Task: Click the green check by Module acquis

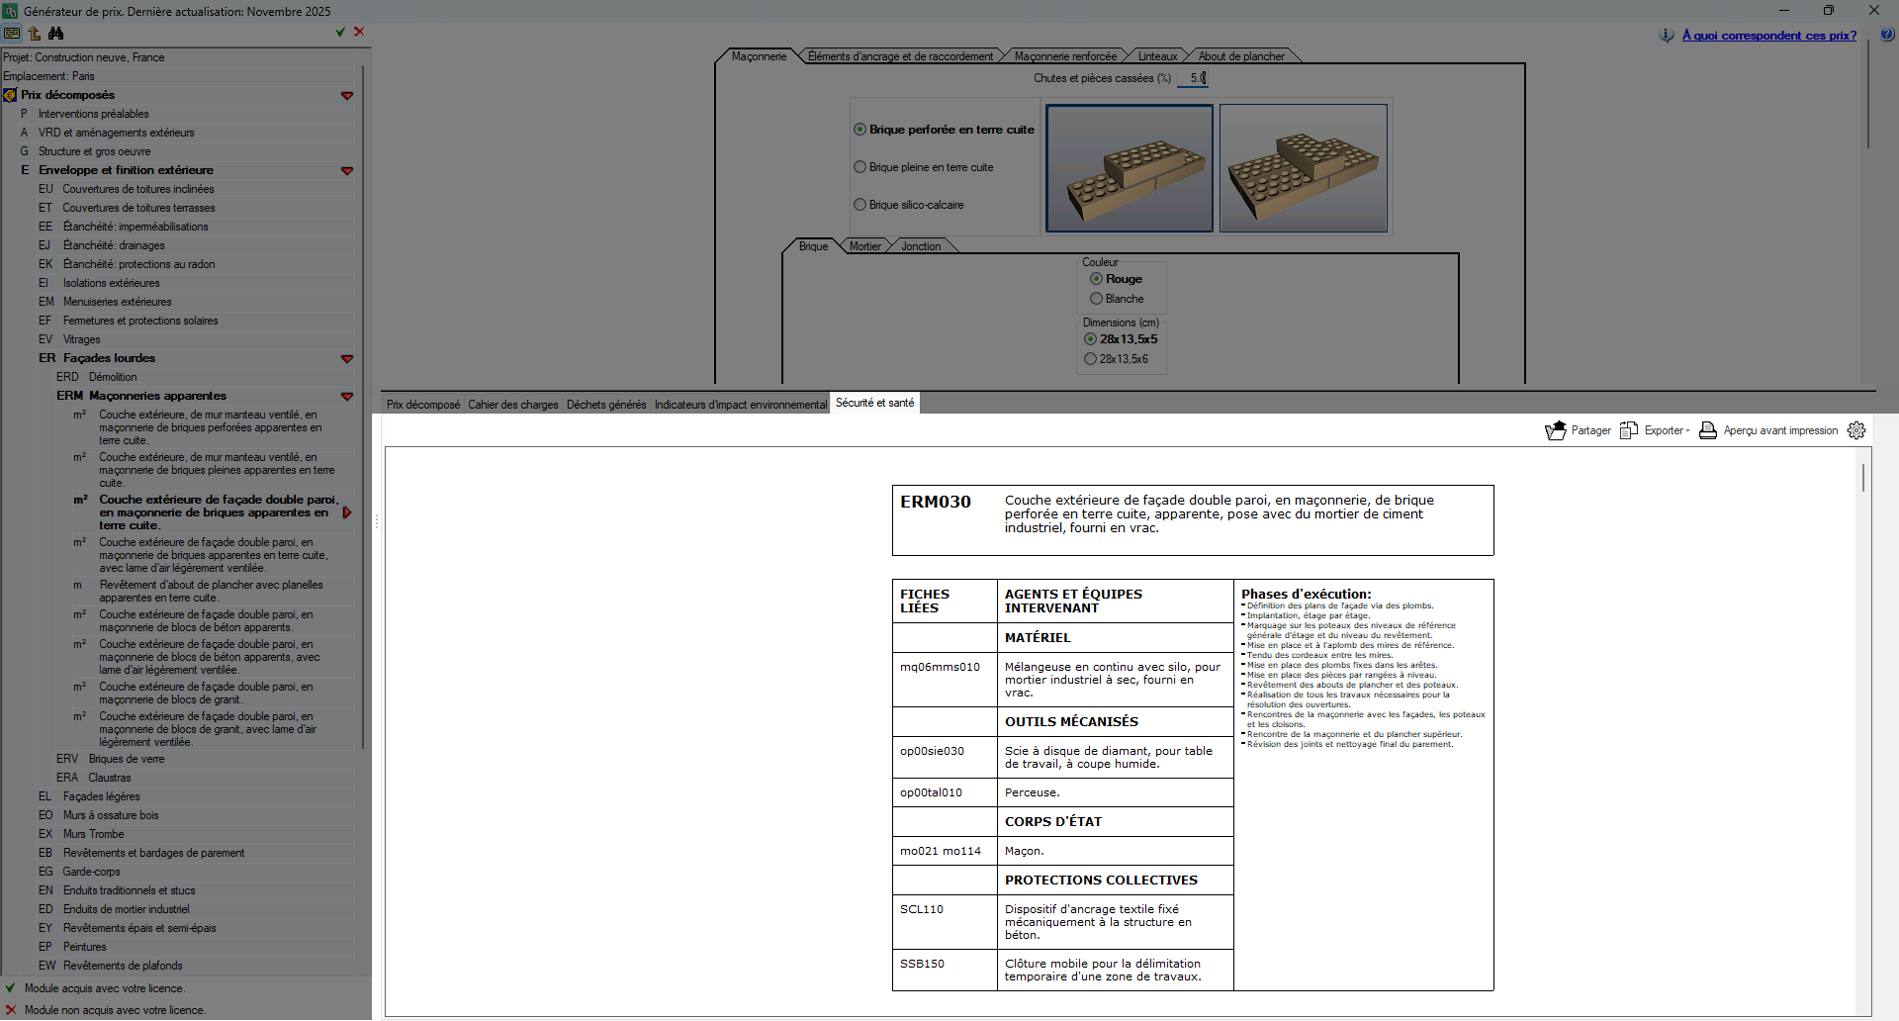Action: (10, 987)
